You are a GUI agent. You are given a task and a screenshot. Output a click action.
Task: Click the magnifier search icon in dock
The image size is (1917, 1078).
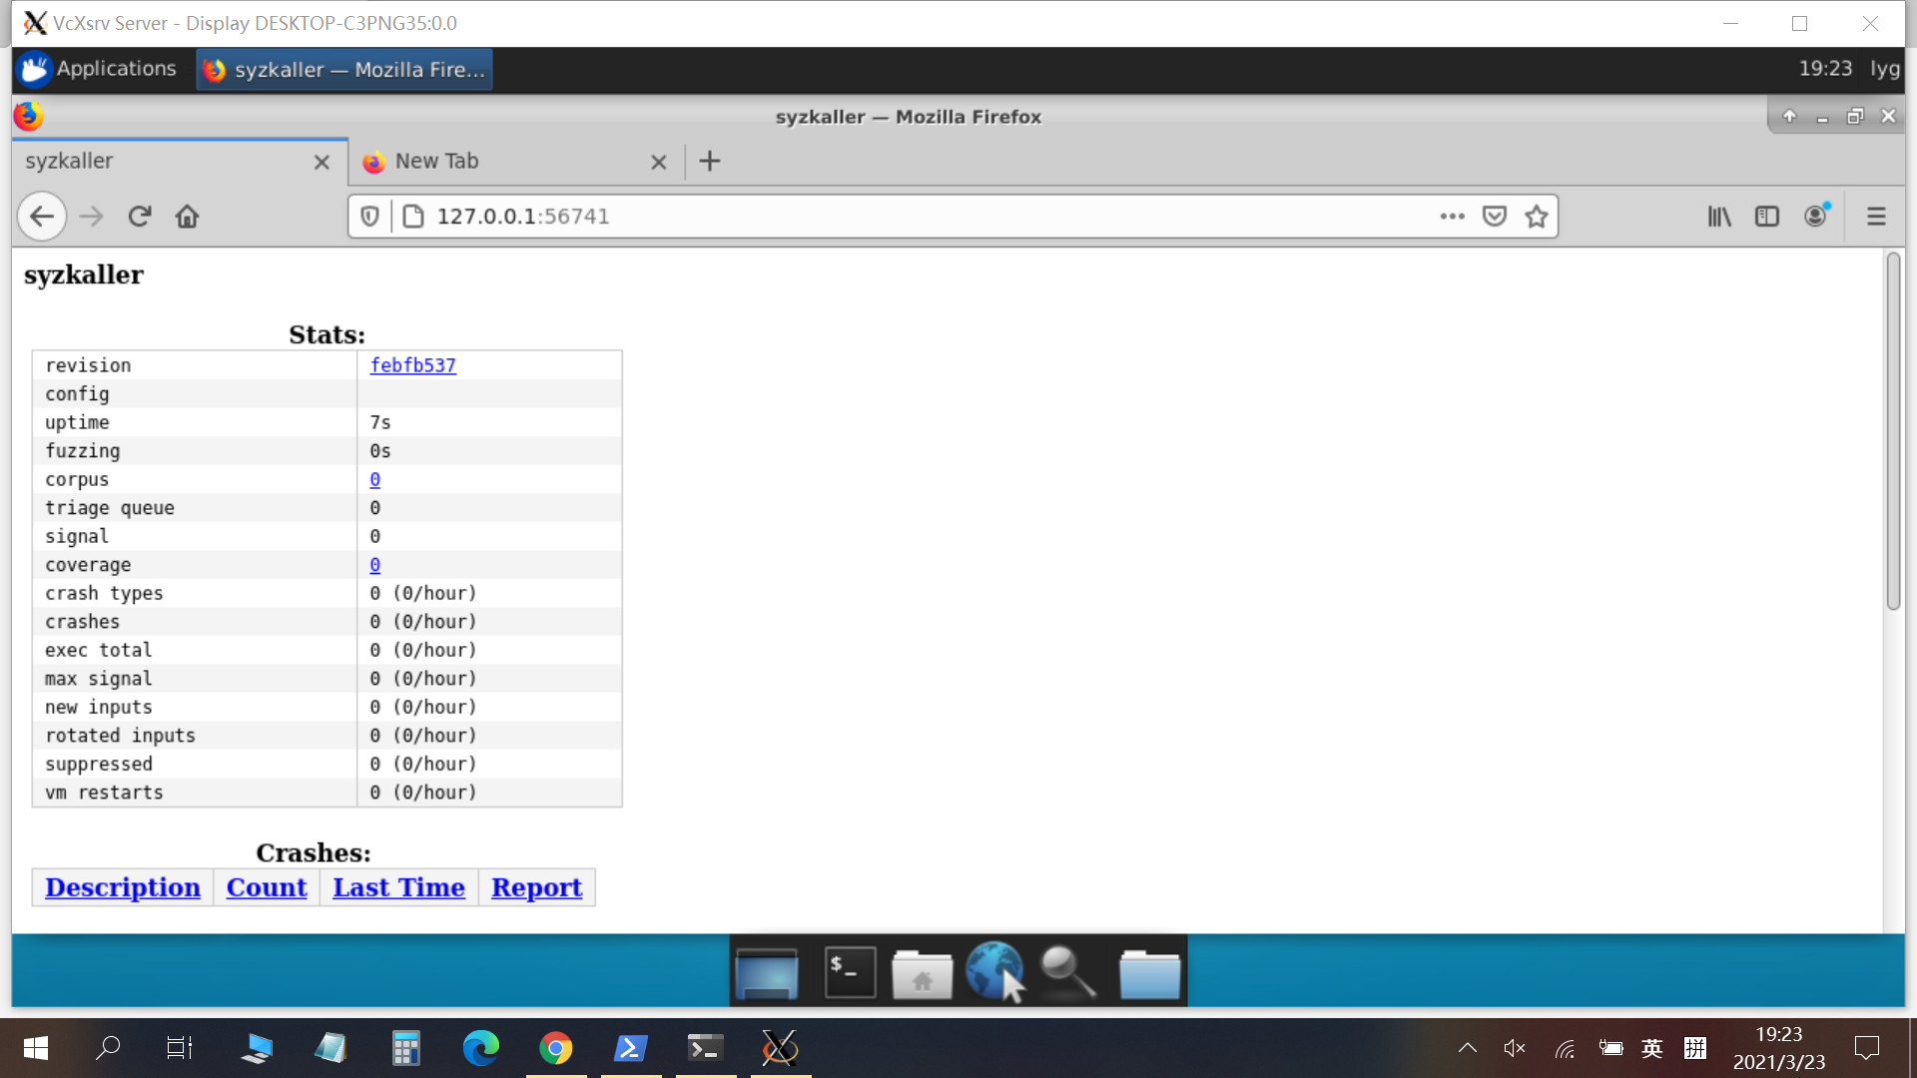coord(1064,969)
